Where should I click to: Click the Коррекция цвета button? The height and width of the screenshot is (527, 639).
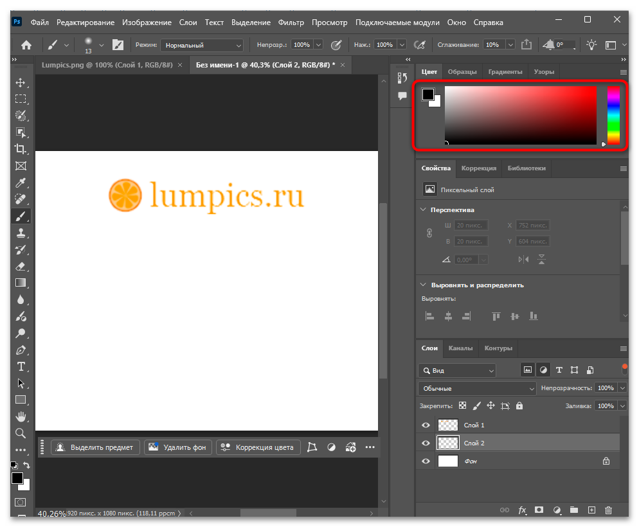tap(258, 447)
